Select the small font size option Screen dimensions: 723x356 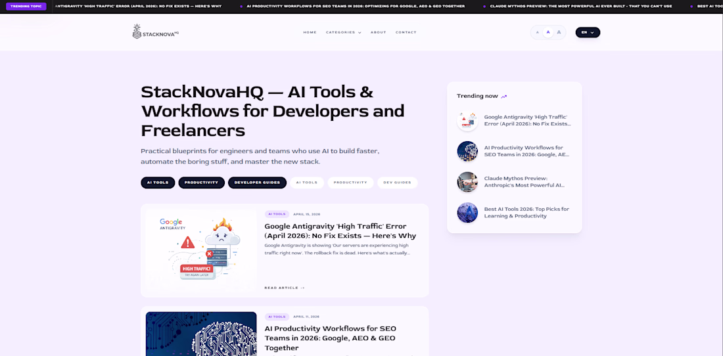(x=537, y=32)
